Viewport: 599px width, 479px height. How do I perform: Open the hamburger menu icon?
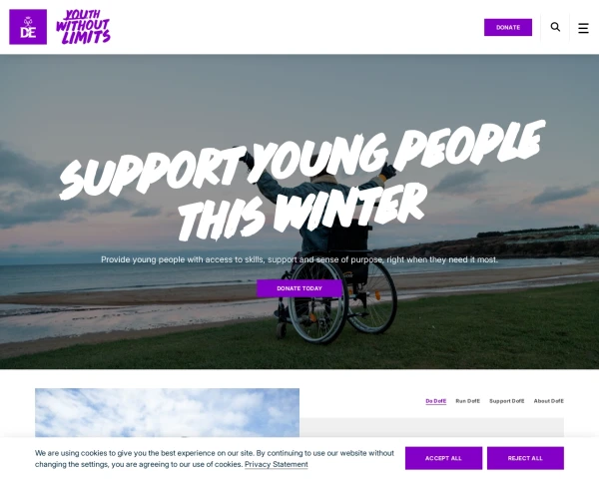tap(583, 28)
